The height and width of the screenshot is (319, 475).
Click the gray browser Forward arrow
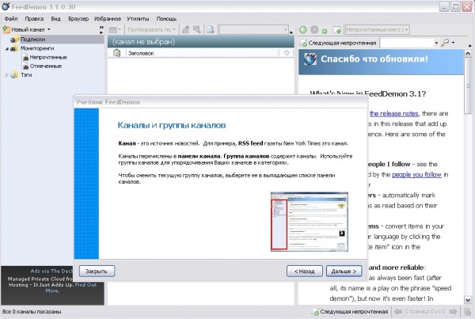coord(314,30)
